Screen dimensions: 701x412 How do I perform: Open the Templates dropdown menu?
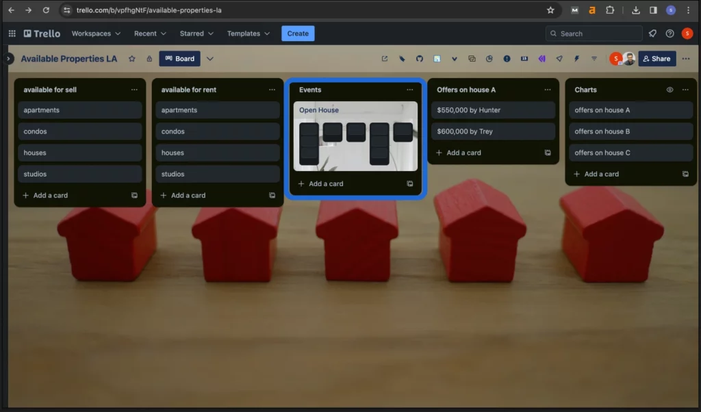point(248,34)
